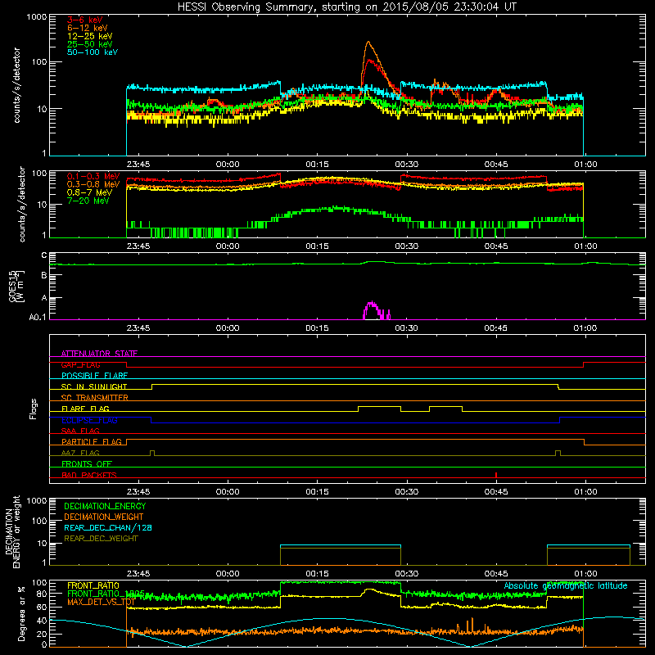Click the MAX_DET_VS_TOT legend label
This screenshot has width=655, height=655.
[x=101, y=602]
